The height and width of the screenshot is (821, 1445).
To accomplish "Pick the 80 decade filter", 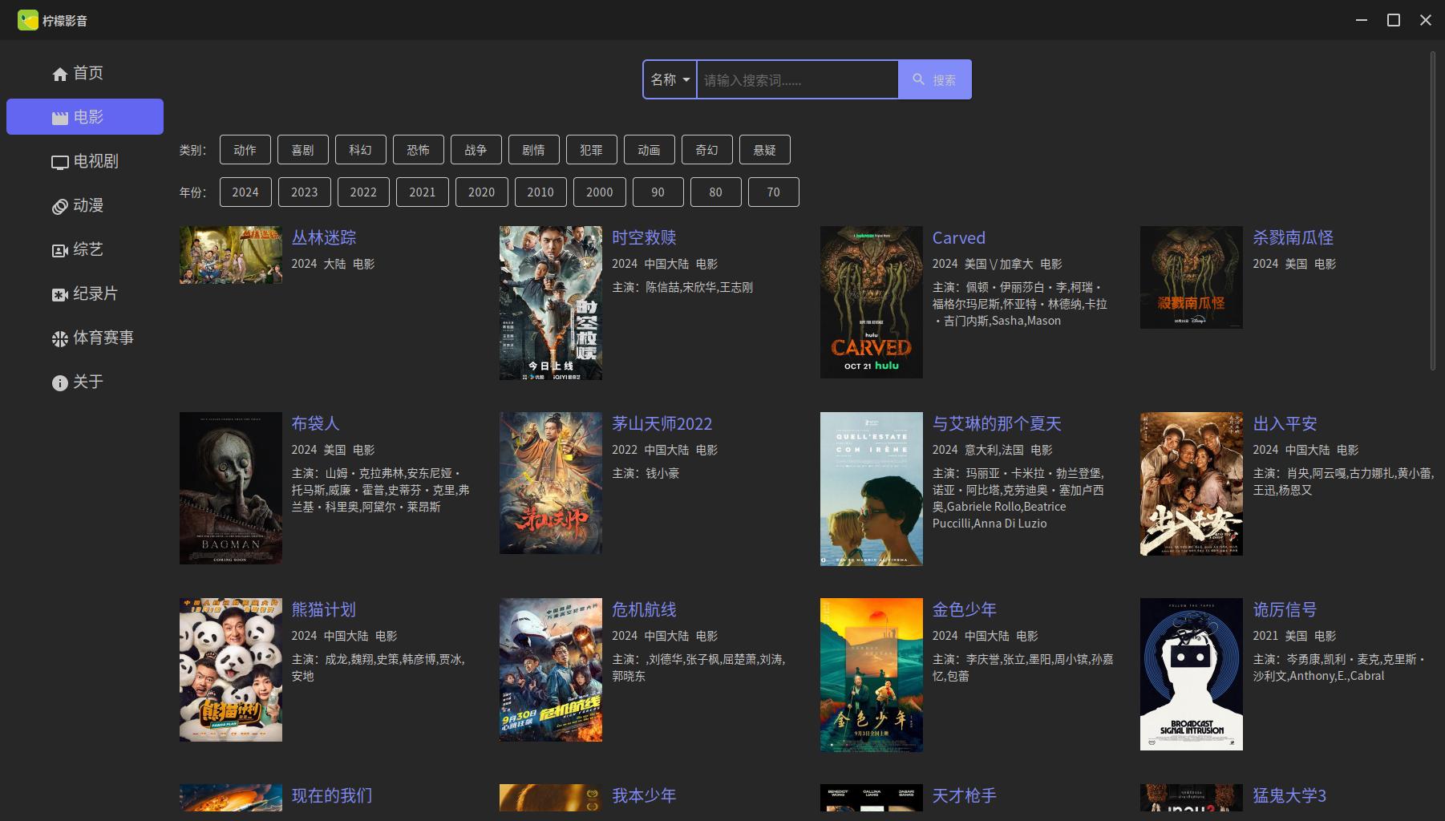I will 716,192.
